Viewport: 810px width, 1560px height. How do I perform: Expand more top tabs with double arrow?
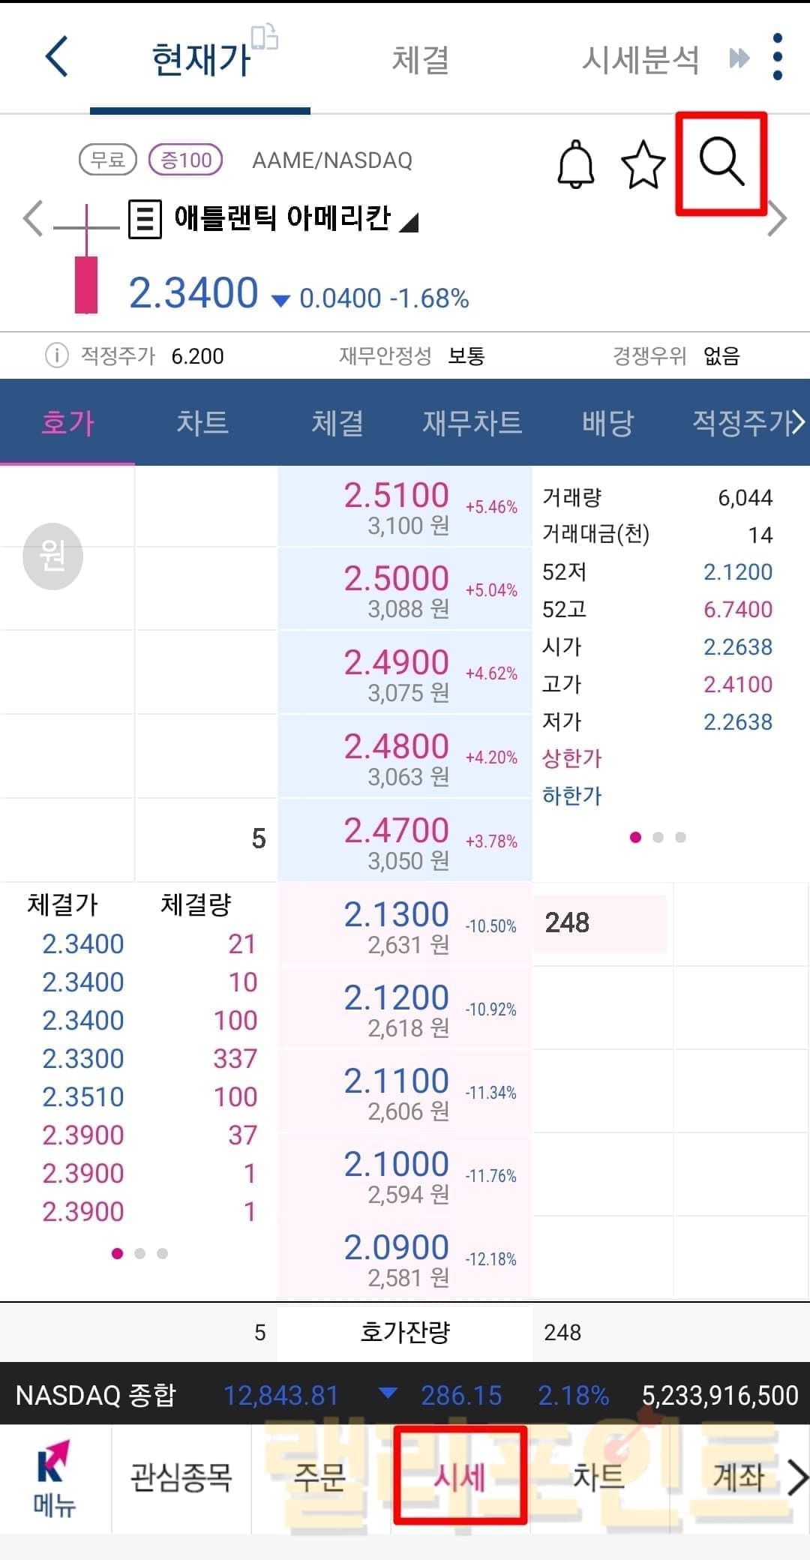pos(739,58)
